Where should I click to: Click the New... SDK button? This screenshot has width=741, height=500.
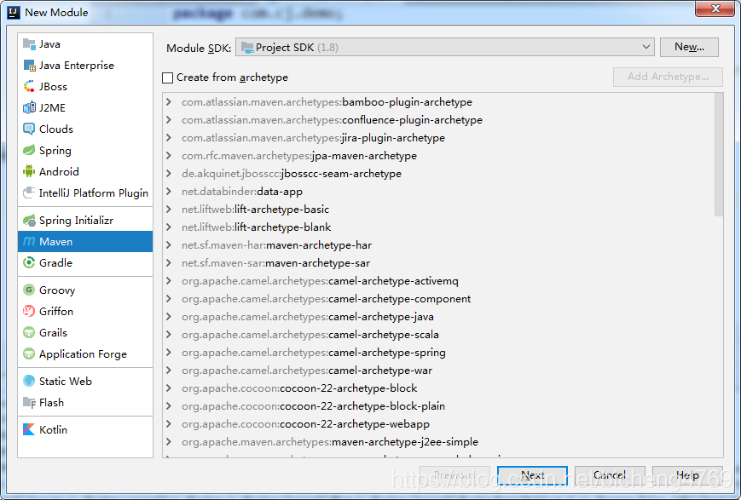689,47
